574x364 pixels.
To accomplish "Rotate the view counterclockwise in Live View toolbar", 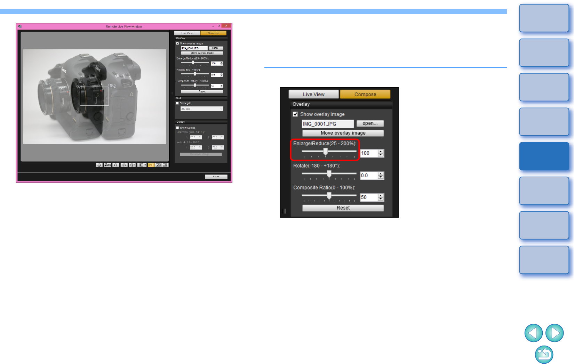I will click(116, 165).
